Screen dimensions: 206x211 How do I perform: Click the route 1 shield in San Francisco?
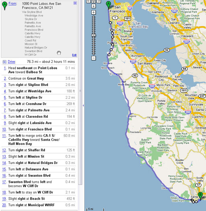pos(115,18)
